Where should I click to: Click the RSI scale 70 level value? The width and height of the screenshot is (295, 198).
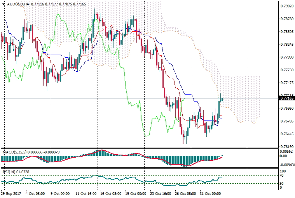(x=282, y=176)
